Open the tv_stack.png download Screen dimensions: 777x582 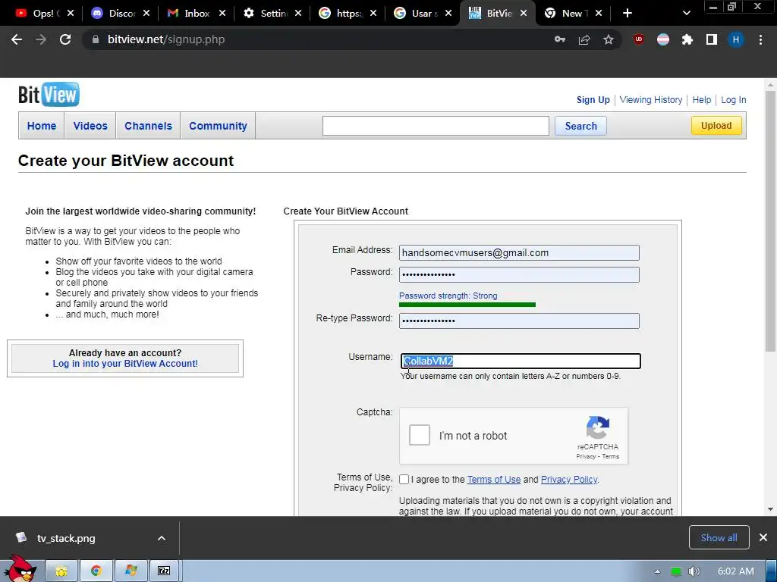coord(66,538)
